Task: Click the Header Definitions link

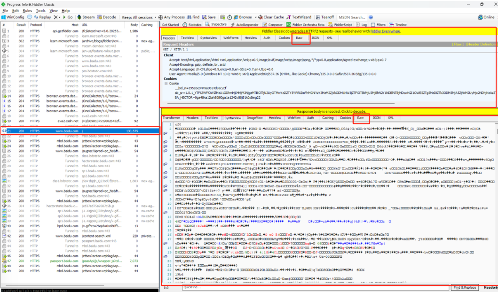Action: 481,45
